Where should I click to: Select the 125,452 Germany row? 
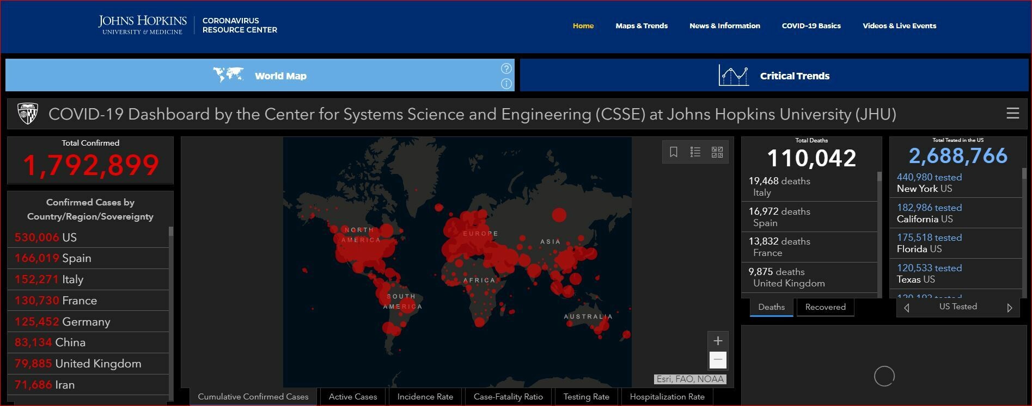(x=88, y=322)
